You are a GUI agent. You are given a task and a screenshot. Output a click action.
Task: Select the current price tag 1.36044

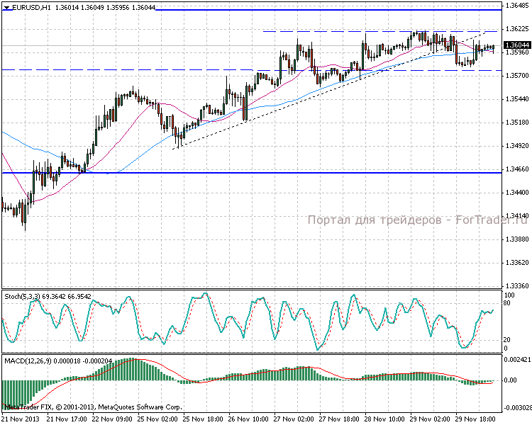click(517, 45)
